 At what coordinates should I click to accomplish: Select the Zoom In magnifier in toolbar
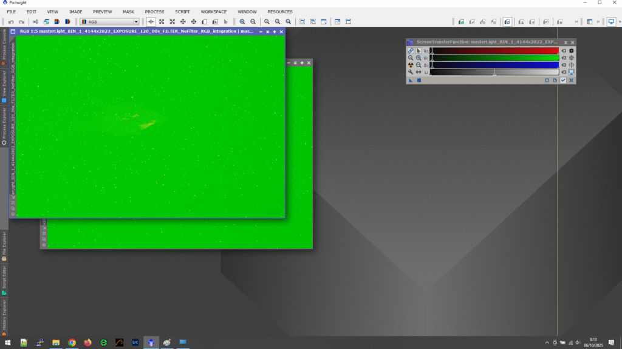(242, 22)
